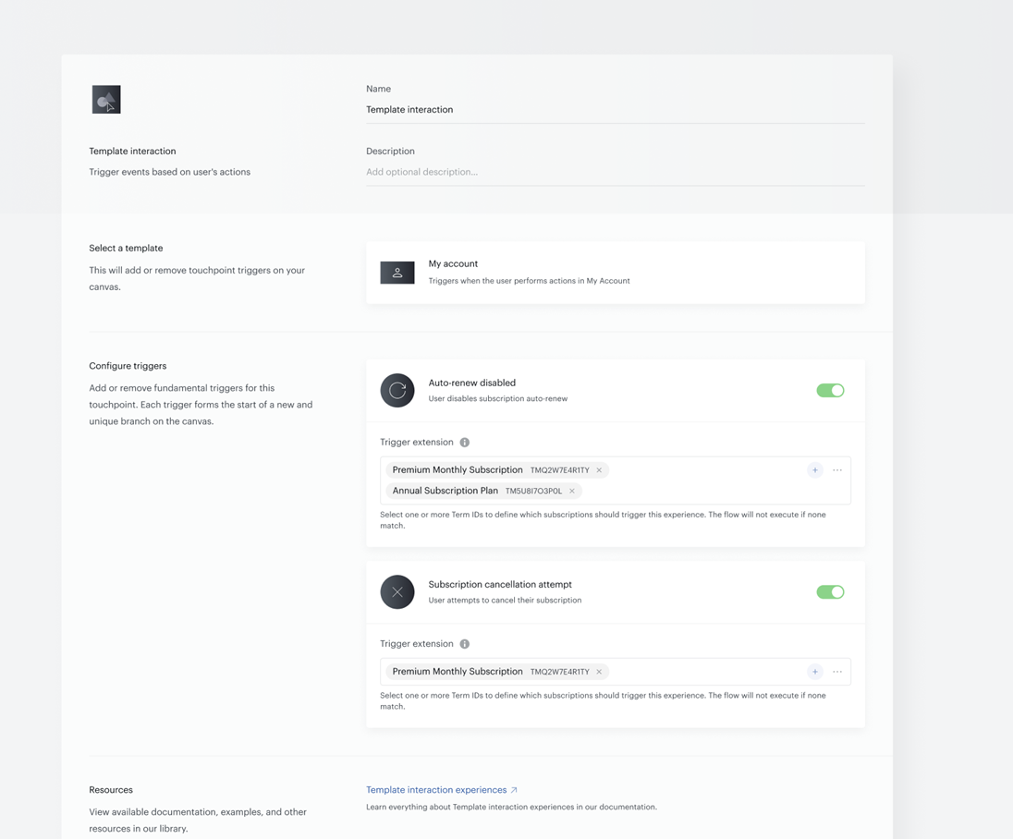1013x839 pixels.
Task: Click external arrow icon beside documentation link
Action: pyautogui.click(x=514, y=790)
